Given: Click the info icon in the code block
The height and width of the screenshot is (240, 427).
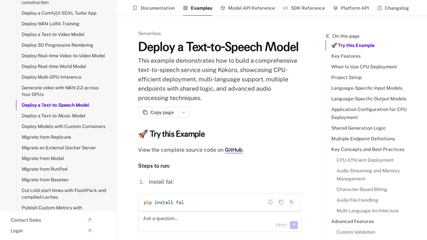Looking at the screenshot, I should tap(270, 202).
